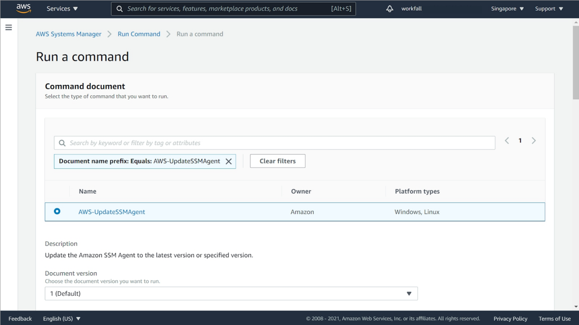Click the top search bar magnifier icon
The height and width of the screenshot is (325, 579).
click(x=119, y=9)
